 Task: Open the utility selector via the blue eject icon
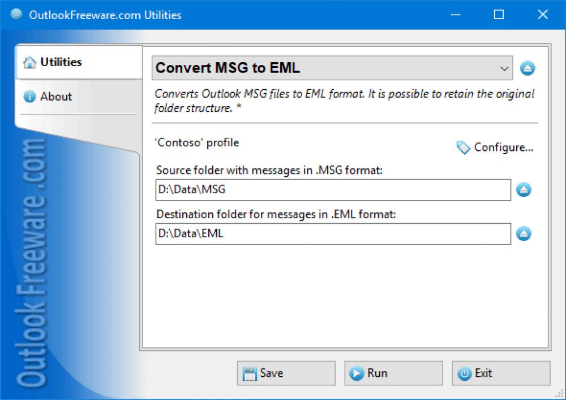pos(527,68)
